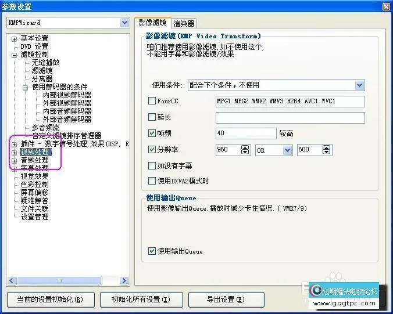The width and height of the screenshot is (393, 314).
Task: Select DVD 设置 in the tree
Action: (34, 46)
